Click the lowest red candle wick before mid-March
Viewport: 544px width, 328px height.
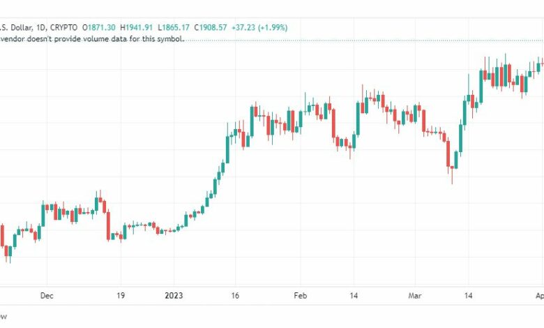pyautogui.click(x=452, y=176)
